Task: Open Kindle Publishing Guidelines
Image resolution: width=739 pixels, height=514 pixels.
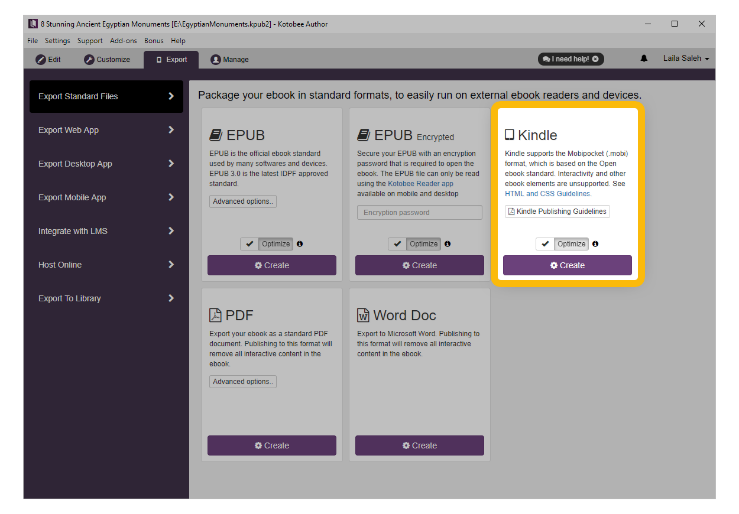Action: click(x=558, y=212)
